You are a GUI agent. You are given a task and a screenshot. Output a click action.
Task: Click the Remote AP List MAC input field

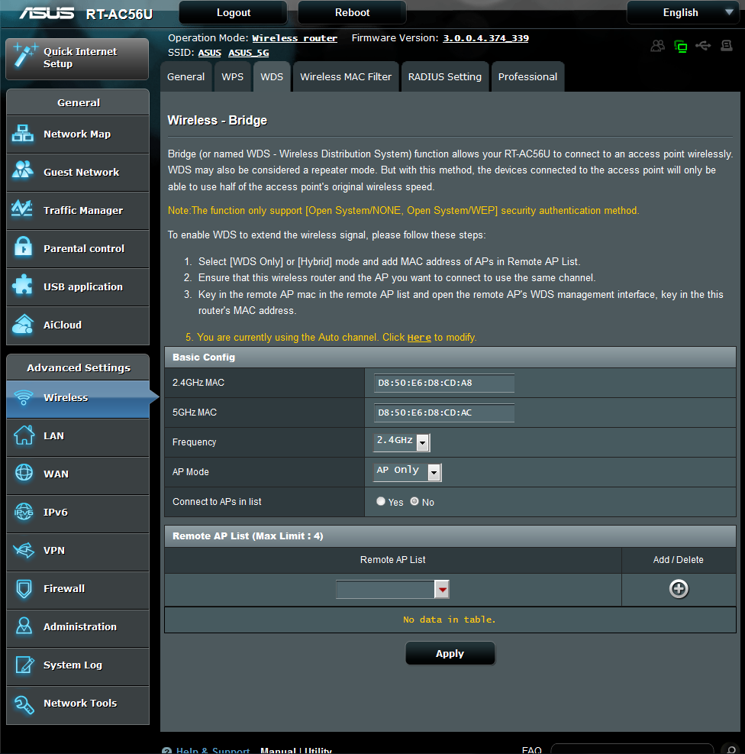pyautogui.click(x=385, y=589)
